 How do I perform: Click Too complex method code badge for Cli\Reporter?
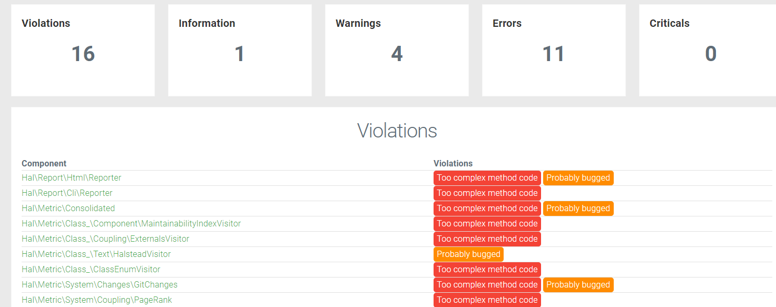[487, 193]
